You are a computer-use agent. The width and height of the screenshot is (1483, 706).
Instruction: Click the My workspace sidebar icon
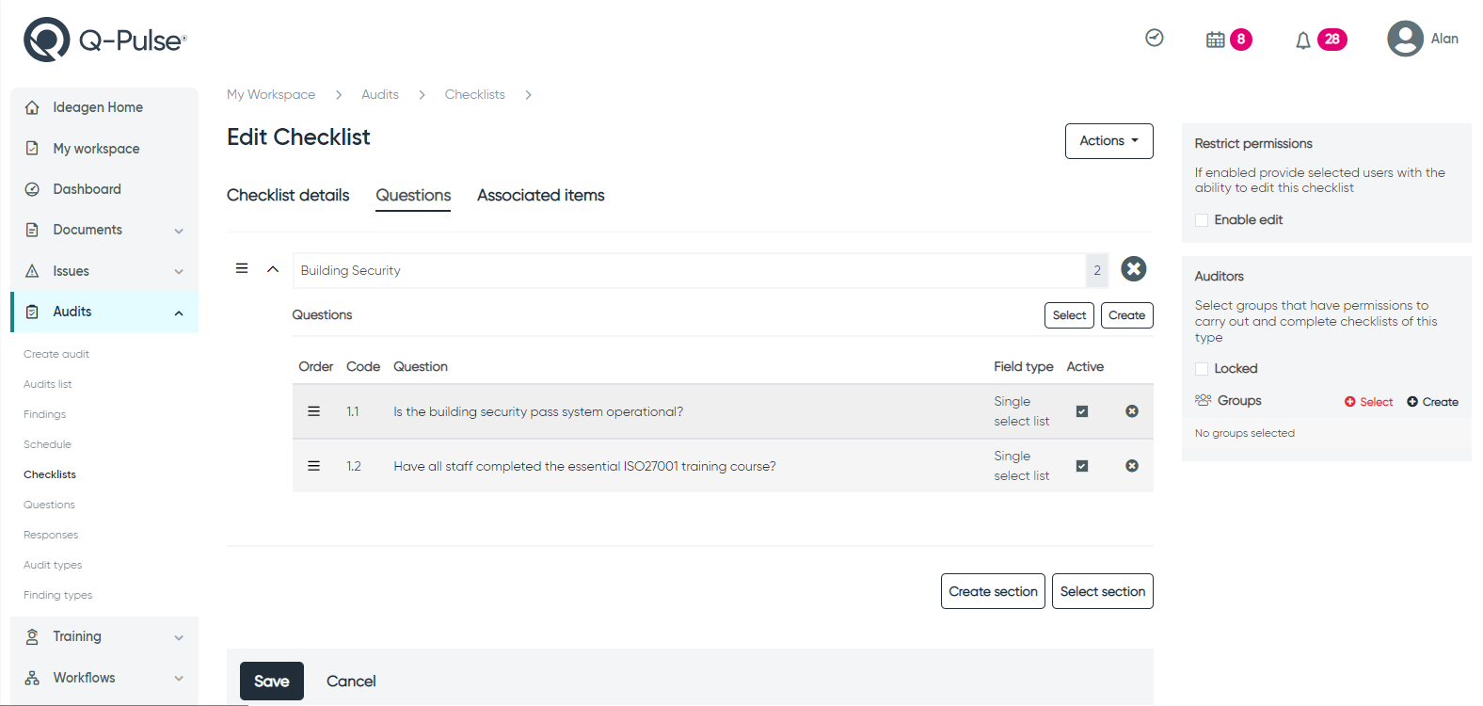(x=32, y=149)
